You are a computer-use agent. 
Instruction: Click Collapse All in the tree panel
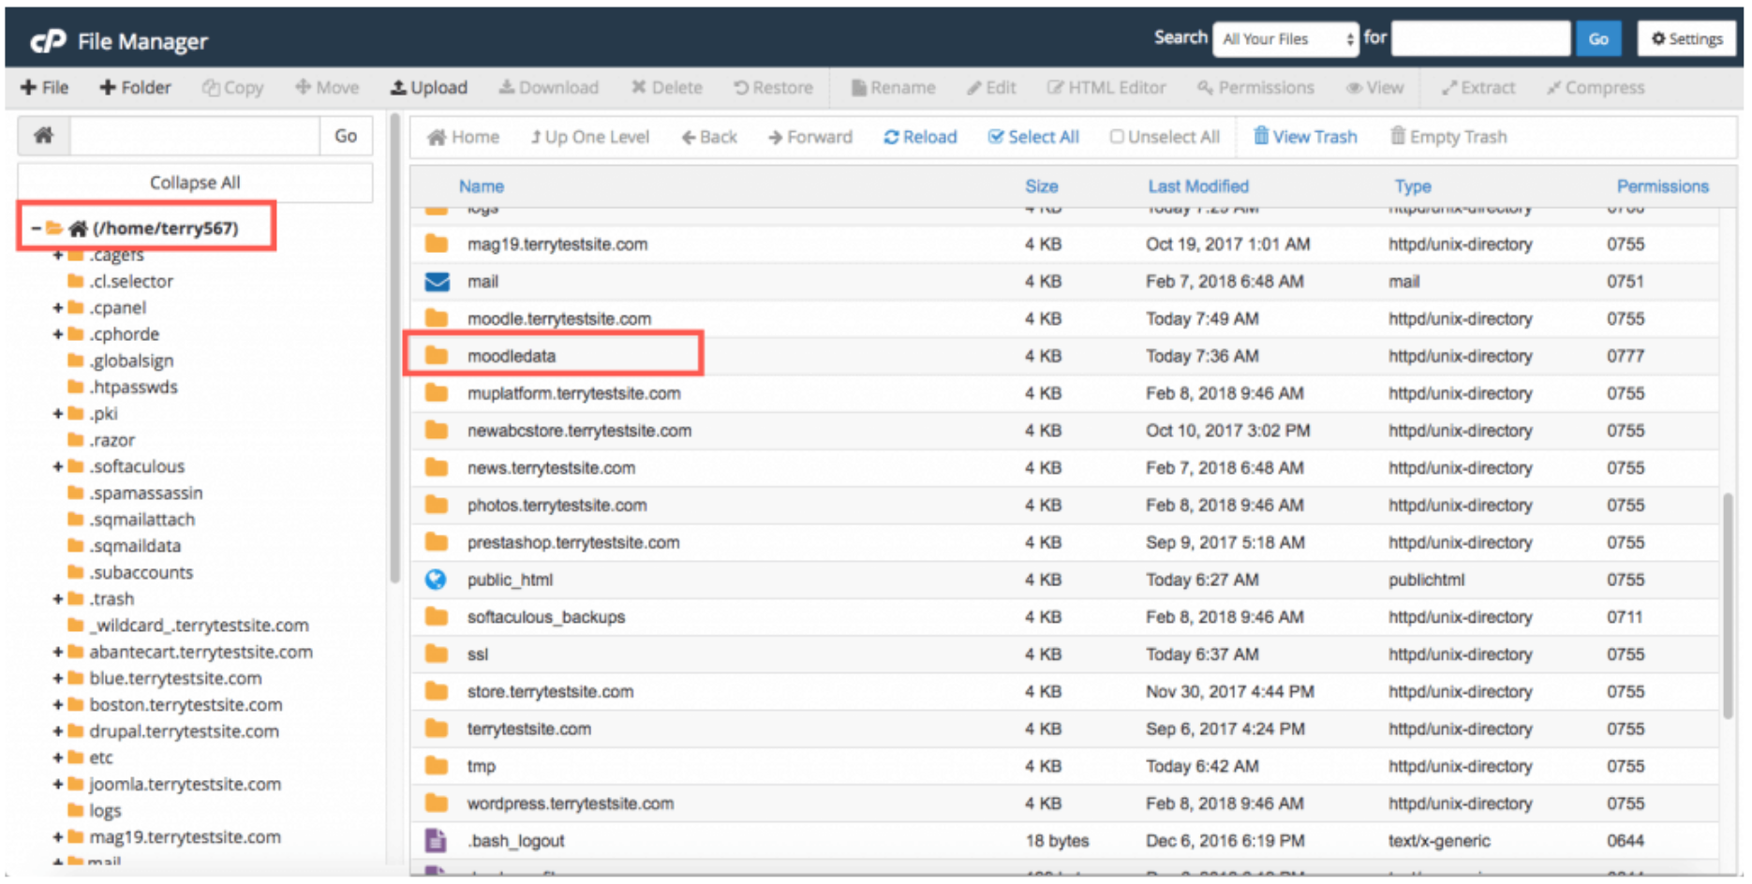click(195, 183)
